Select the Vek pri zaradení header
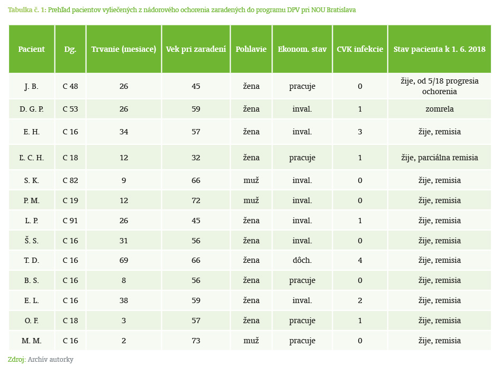The width and height of the screenshot is (500, 375). pos(196,49)
